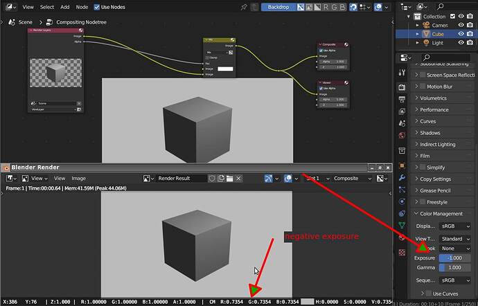
Task: Open the Tool properties tab
Action: tap(402, 73)
